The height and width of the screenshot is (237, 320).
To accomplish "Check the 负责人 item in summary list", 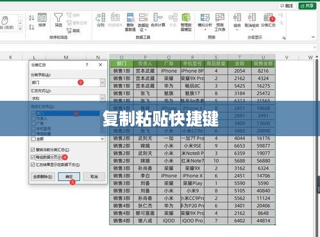I will tap(33, 118).
